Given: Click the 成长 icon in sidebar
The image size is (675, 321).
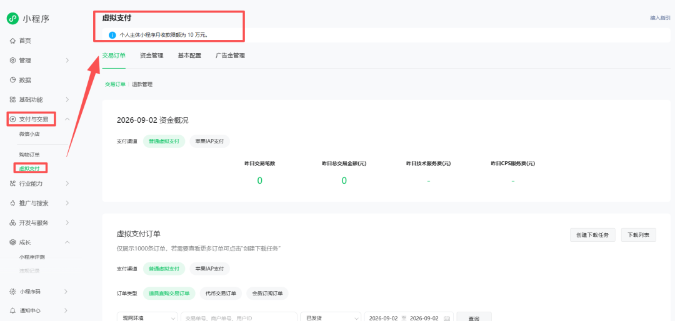Looking at the screenshot, I should click(12, 242).
